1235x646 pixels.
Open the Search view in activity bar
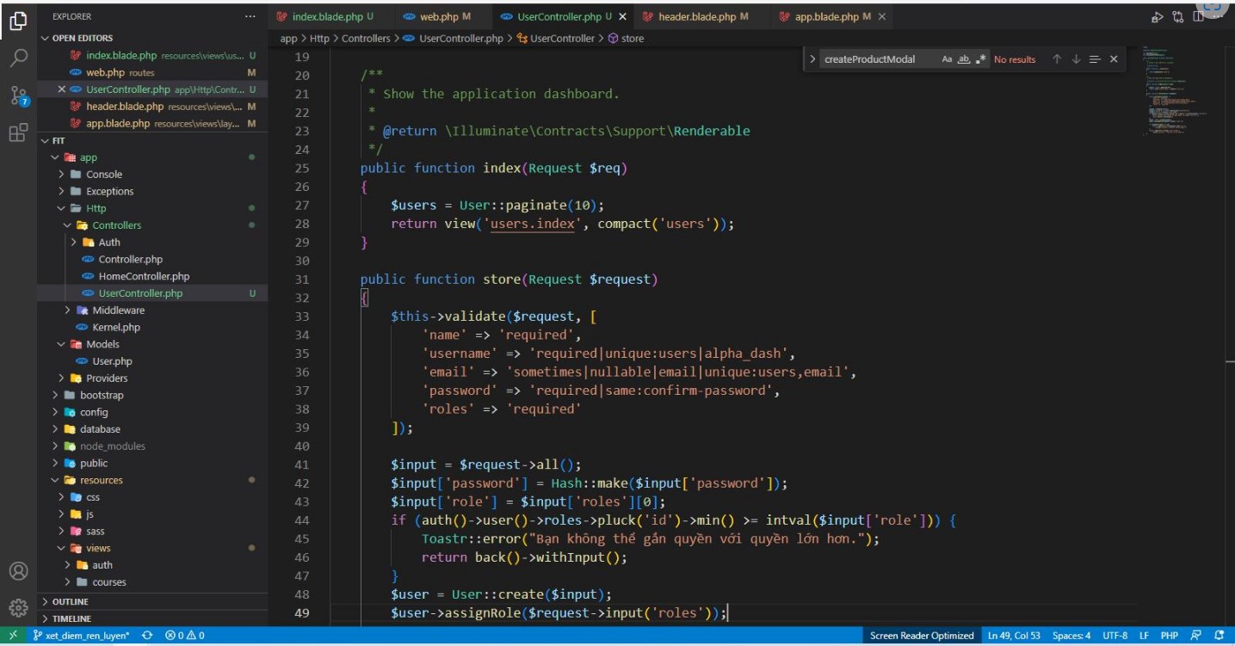(x=18, y=58)
